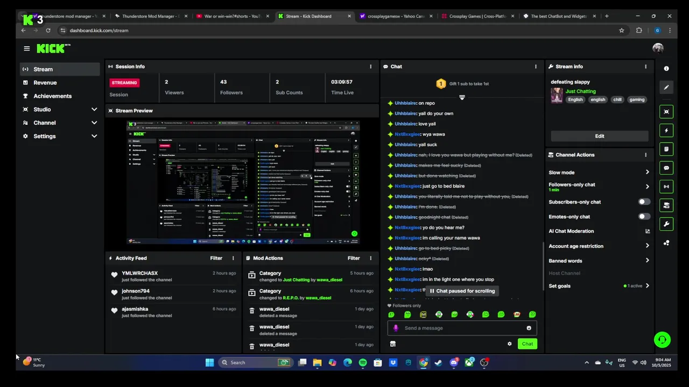Screen dimensions: 689x387
Task: Resume chat via Chat paused for scrolling
Action: coord(462,291)
